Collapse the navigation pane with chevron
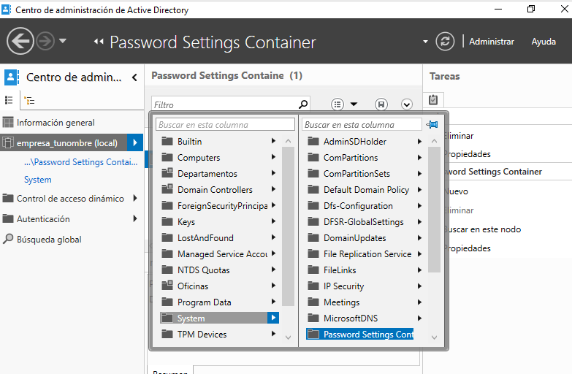This screenshot has height=374, width=572. tap(134, 77)
